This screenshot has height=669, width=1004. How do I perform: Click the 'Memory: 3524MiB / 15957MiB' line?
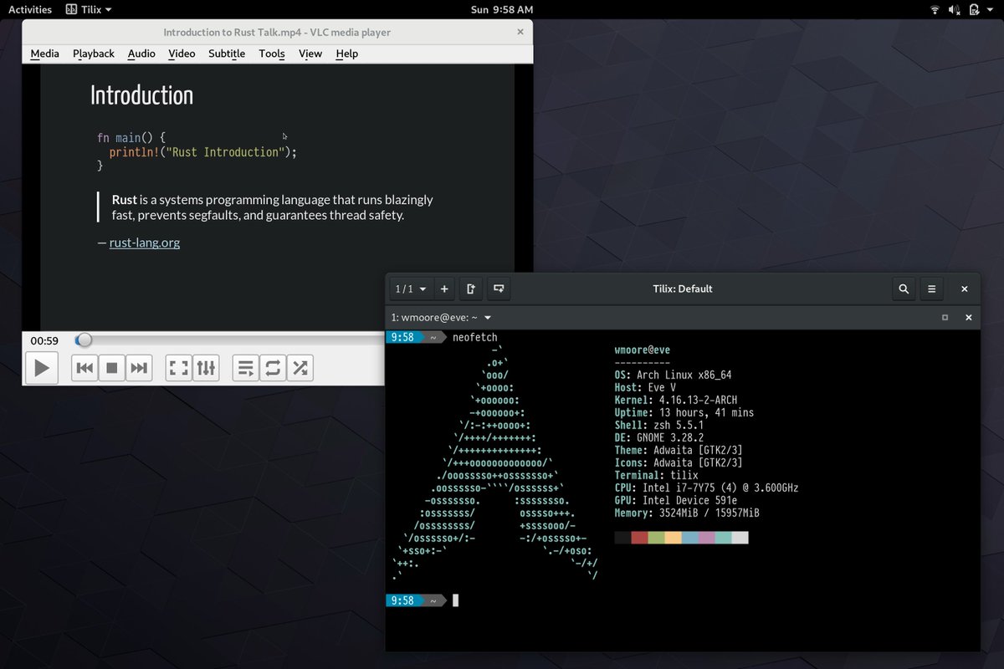(x=687, y=513)
